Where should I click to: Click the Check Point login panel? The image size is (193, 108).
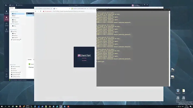coord(84,57)
